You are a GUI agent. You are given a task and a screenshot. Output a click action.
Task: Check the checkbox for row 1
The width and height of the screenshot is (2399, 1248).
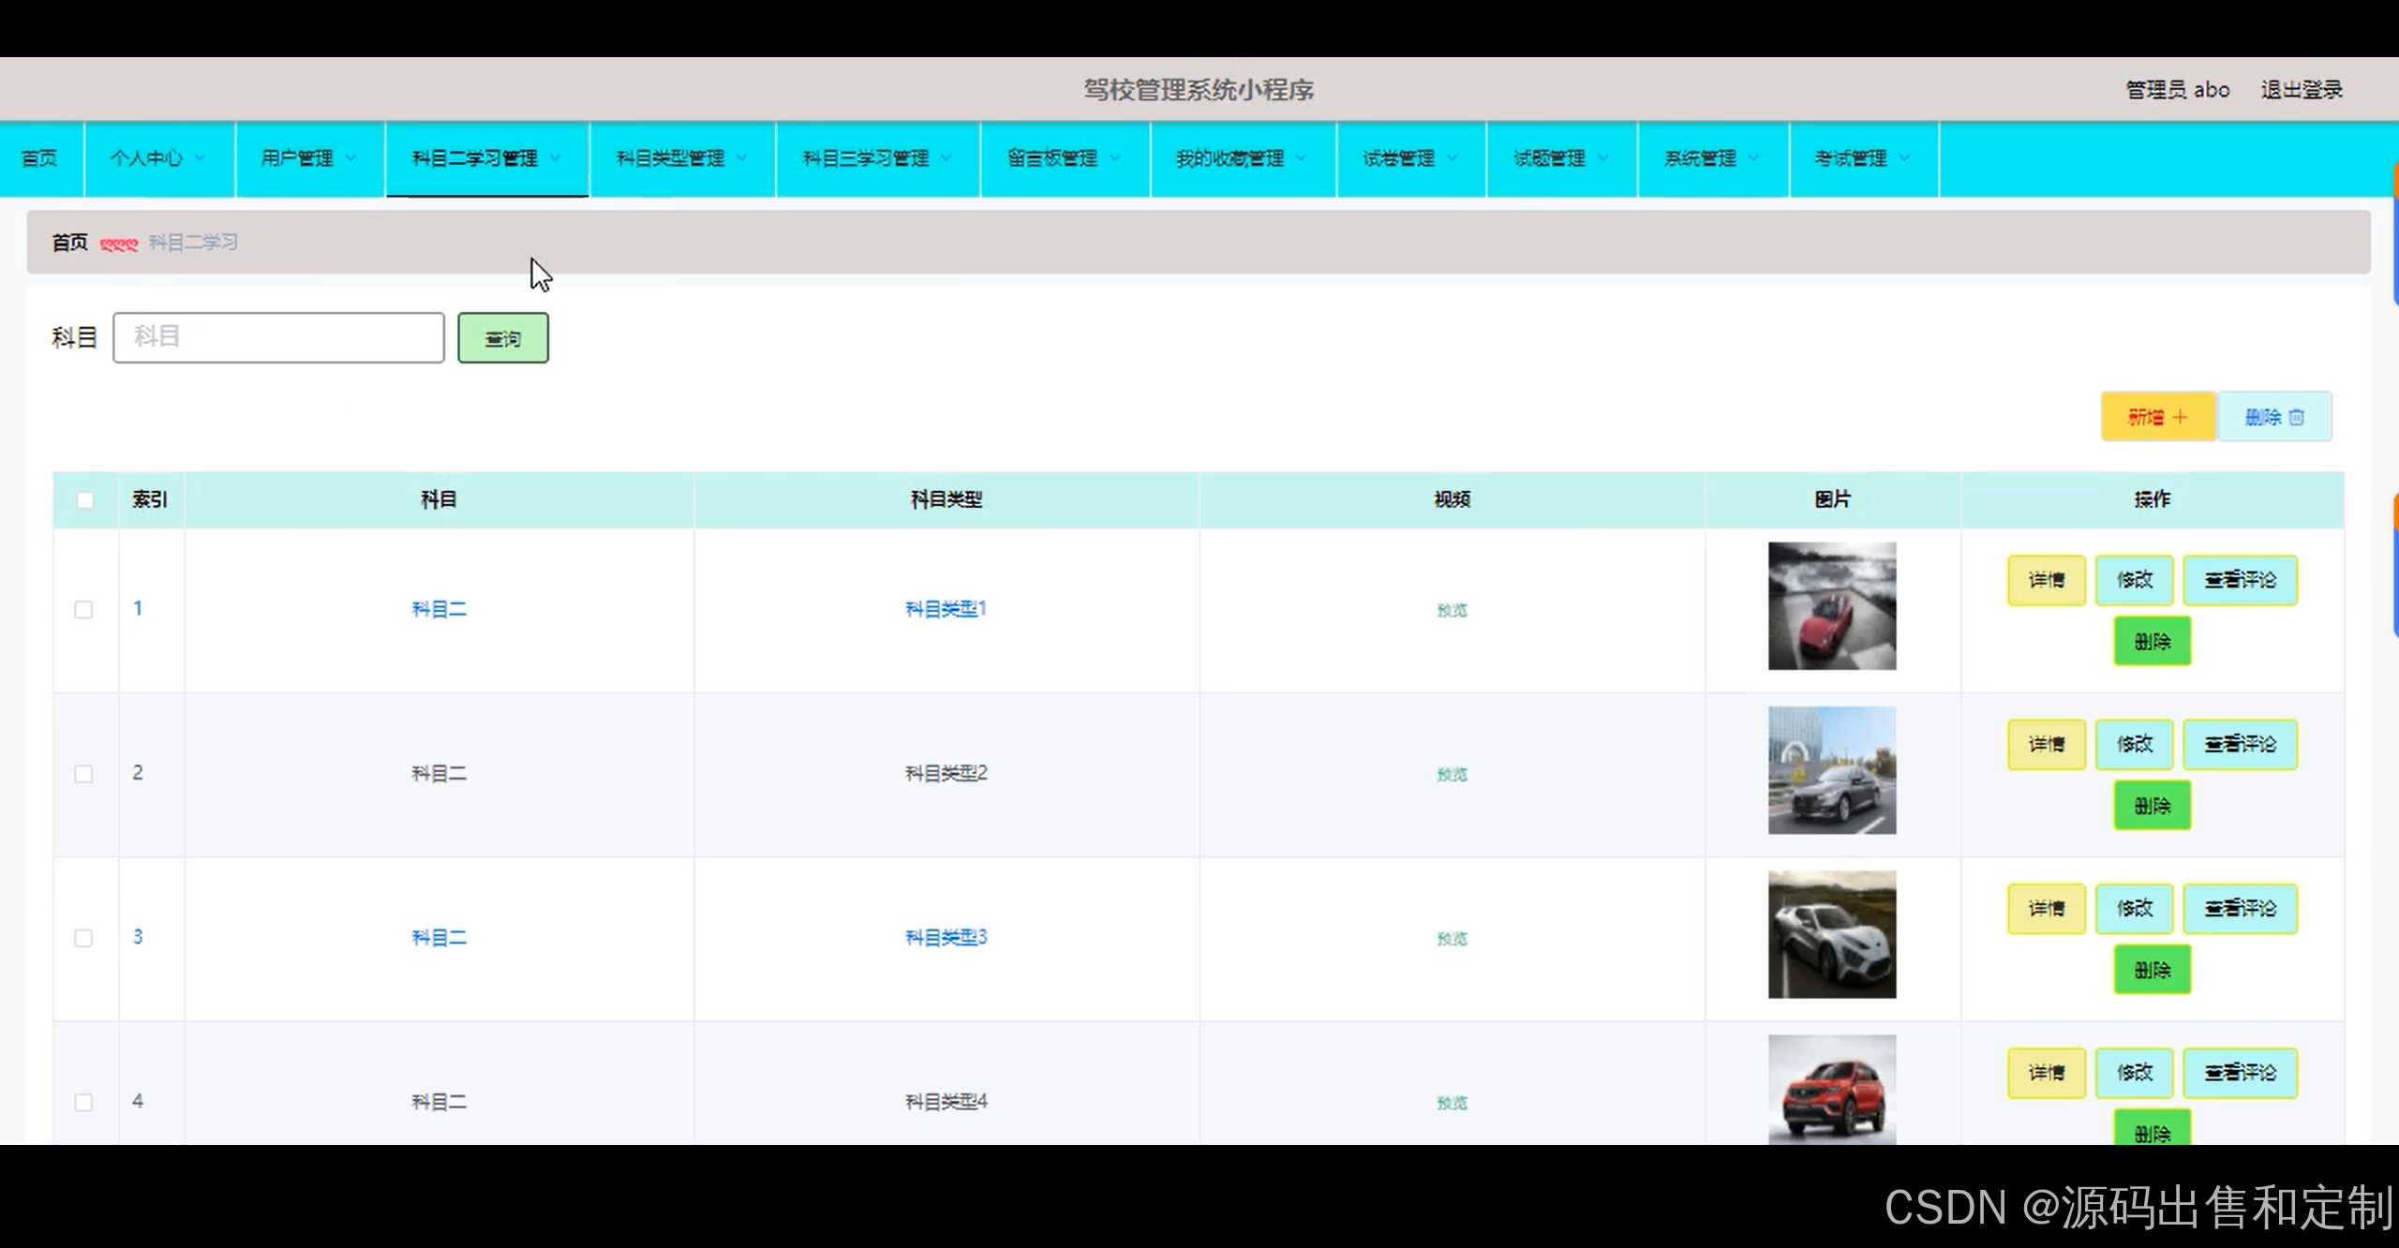(83, 610)
